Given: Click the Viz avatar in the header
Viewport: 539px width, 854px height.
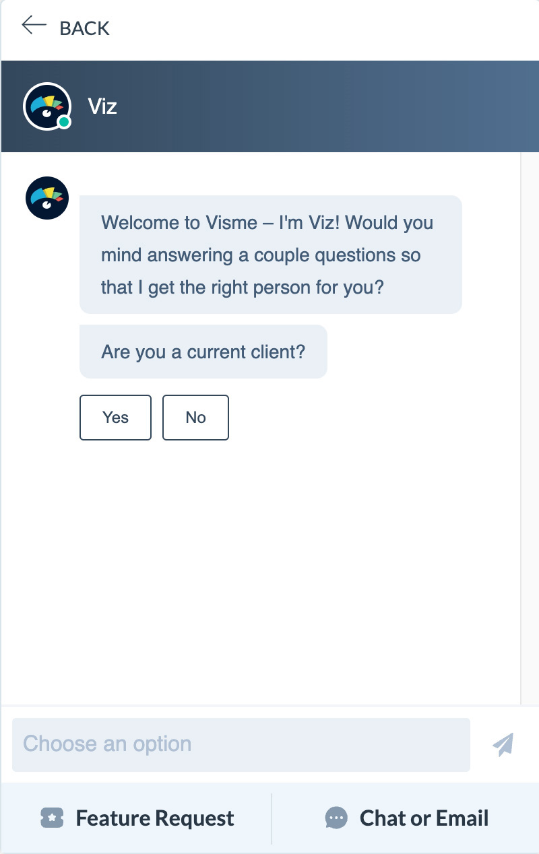Looking at the screenshot, I should click(x=46, y=106).
